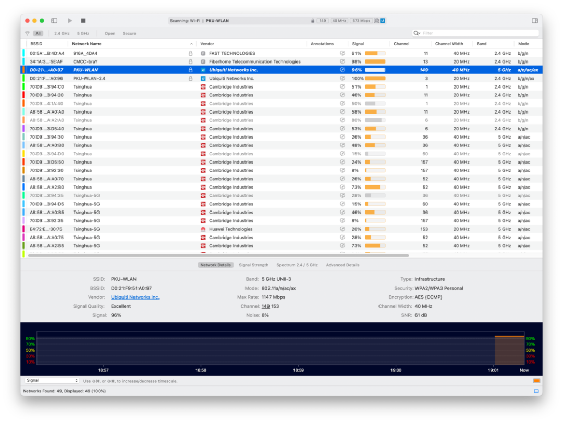Image resolution: width=563 pixels, height=423 pixels.
Task: Sort by Channel column header
Action: [x=401, y=44]
